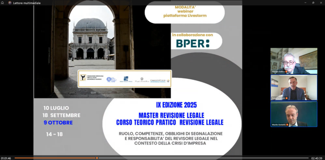Seek to the unplayed part of the progress bar
The height and width of the screenshot is (160, 325).
203,158
